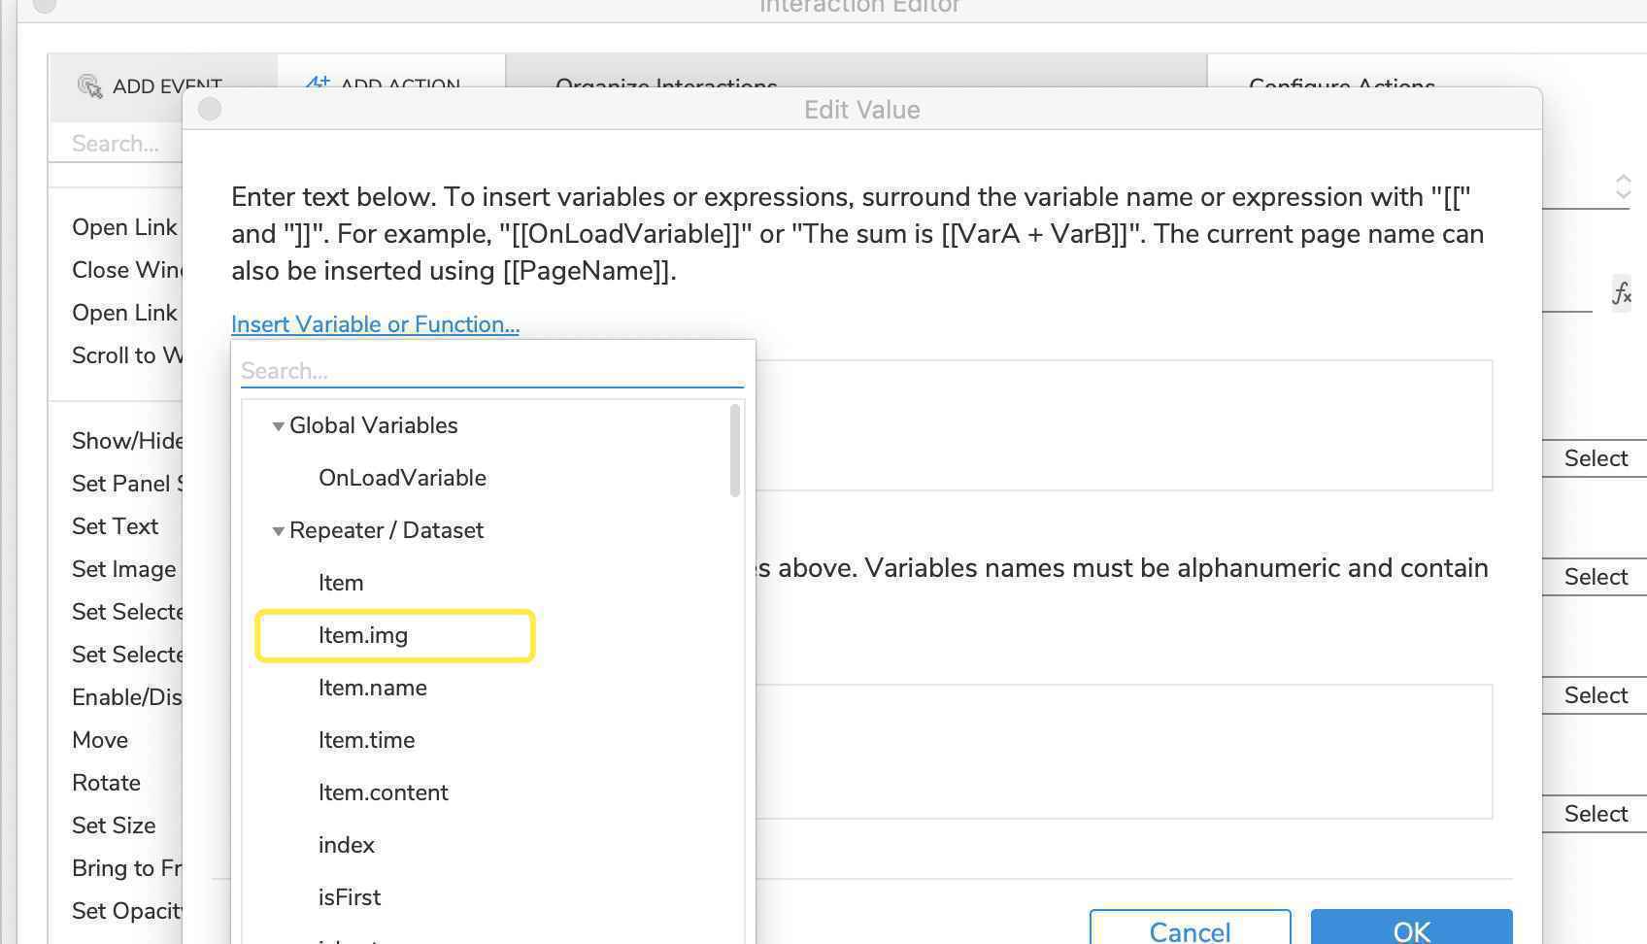Choose Item in Repeater list
This screenshot has width=1647, height=944.
tap(341, 583)
